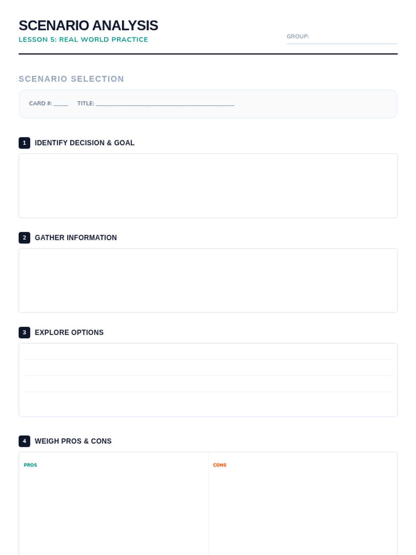This screenshot has width=416, height=555.
Task: Click the Scenario Analysis title
Action: click(88, 26)
